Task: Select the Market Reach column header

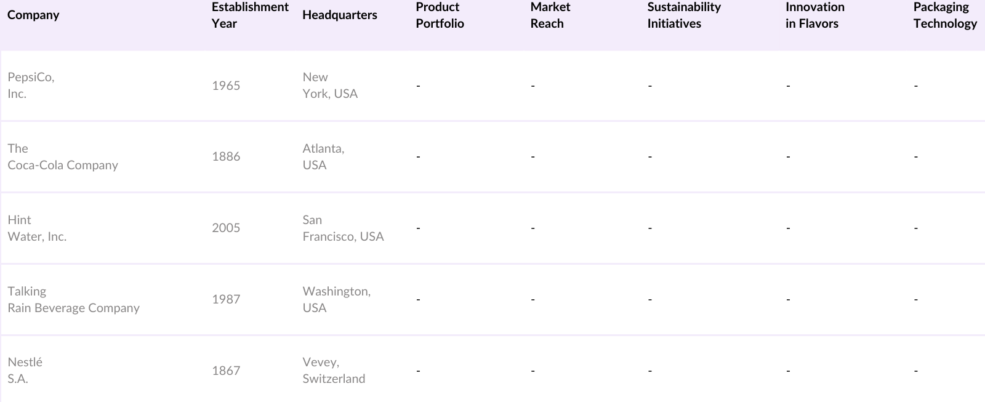Action: click(550, 15)
